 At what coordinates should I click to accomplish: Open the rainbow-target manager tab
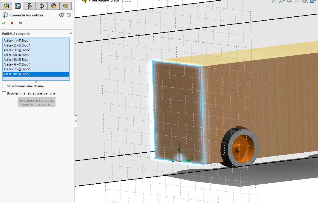click(66, 6)
